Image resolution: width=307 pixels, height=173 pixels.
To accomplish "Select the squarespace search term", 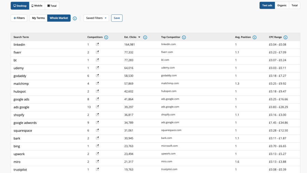I will point(23,131).
